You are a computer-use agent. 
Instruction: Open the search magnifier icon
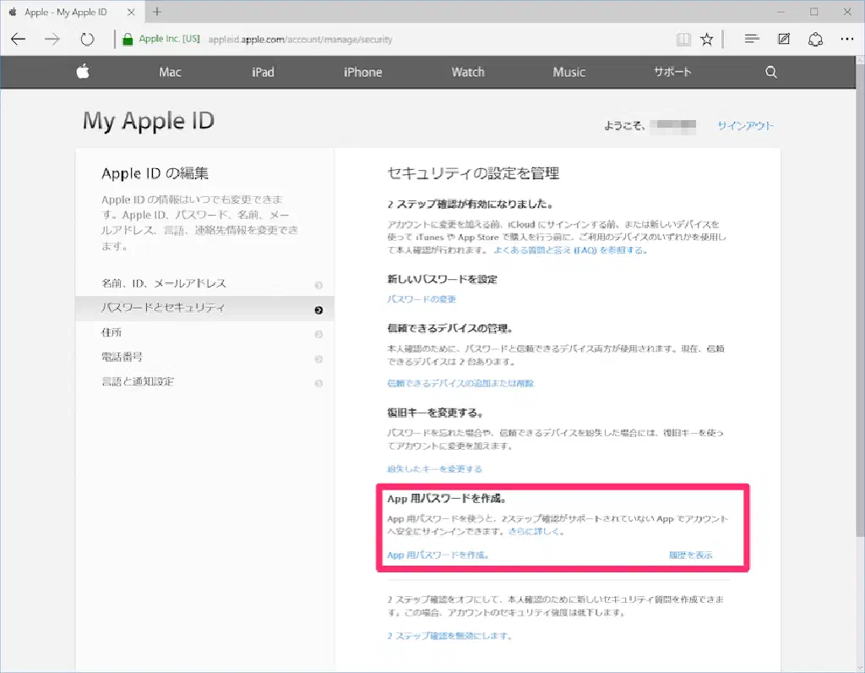point(770,73)
